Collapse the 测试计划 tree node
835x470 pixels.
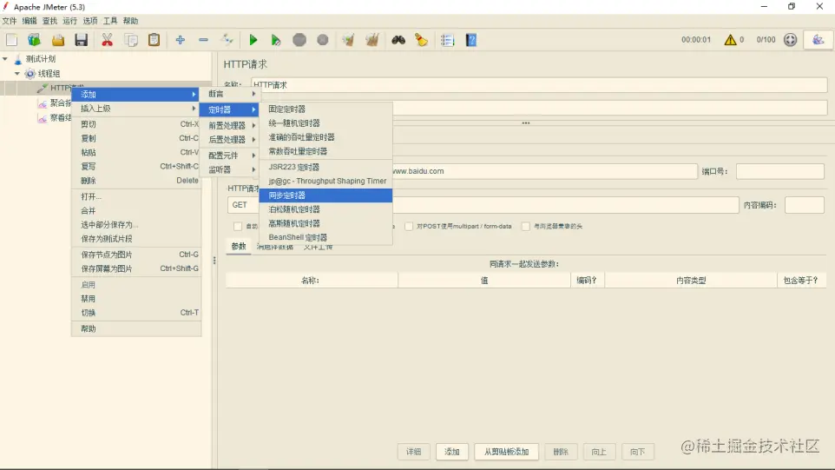tap(5, 58)
